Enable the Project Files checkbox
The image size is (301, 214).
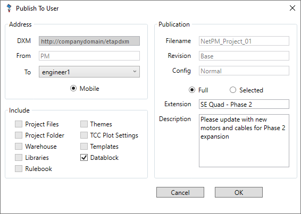point(19,124)
